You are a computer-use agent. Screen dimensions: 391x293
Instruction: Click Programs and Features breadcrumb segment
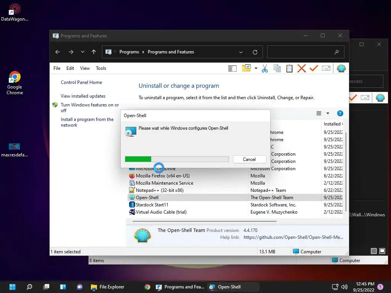coord(171,52)
